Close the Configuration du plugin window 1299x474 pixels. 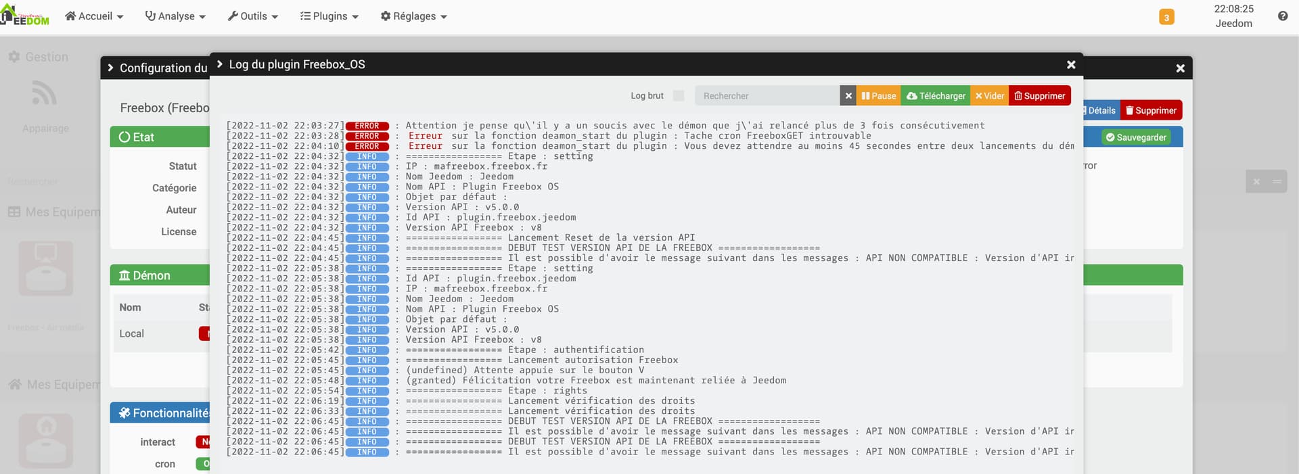(x=1180, y=68)
